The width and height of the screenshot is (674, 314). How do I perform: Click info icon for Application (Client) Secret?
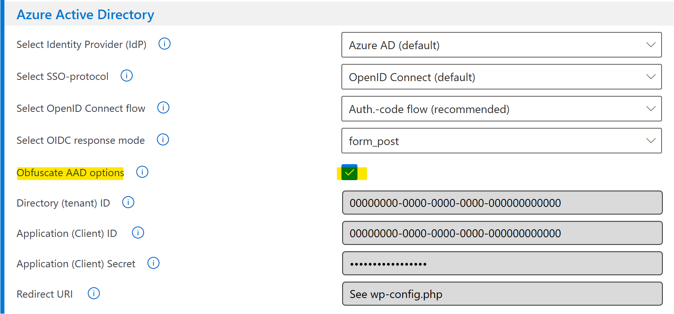(x=153, y=263)
